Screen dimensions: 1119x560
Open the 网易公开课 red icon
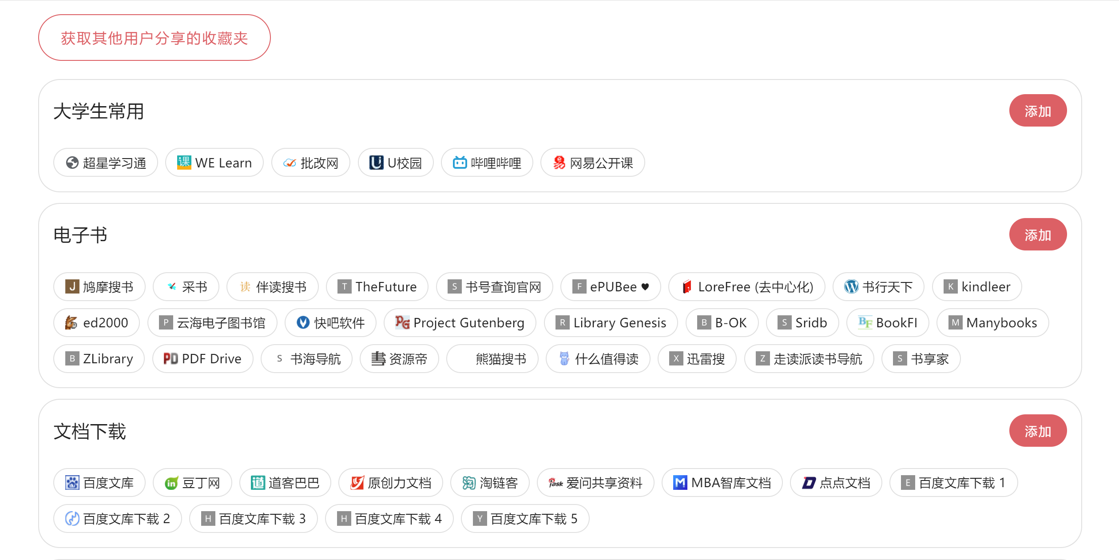(559, 163)
